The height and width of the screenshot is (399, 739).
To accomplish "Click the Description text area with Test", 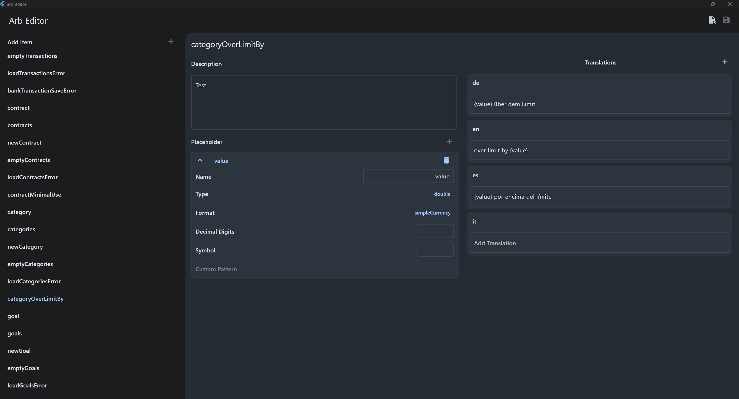I will click(324, 102).
